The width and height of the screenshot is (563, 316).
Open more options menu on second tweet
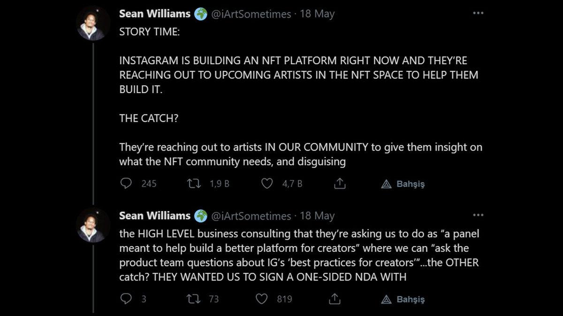point(478,215)
